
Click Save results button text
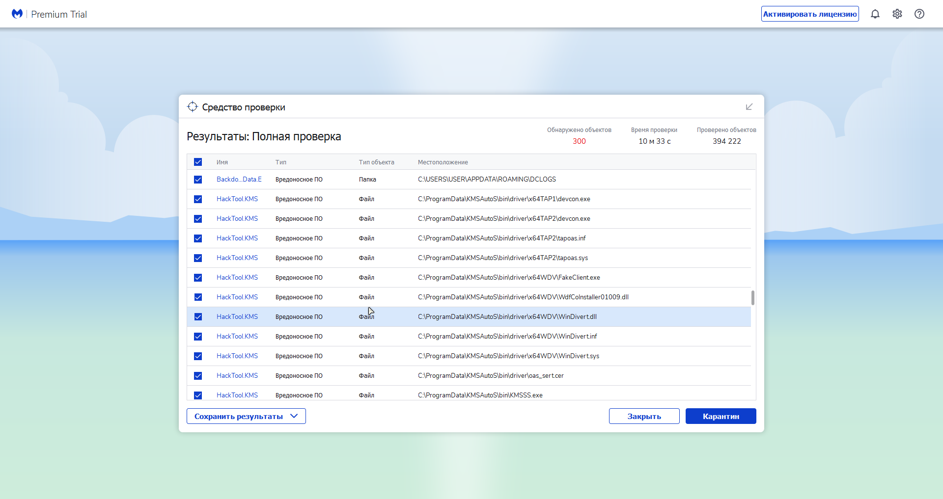239,417
